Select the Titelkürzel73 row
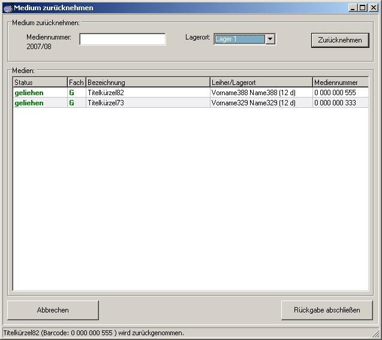 pos(106,103)
